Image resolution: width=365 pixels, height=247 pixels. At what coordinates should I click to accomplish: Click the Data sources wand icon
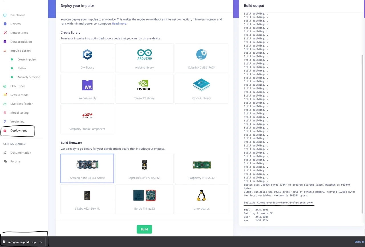5,33
